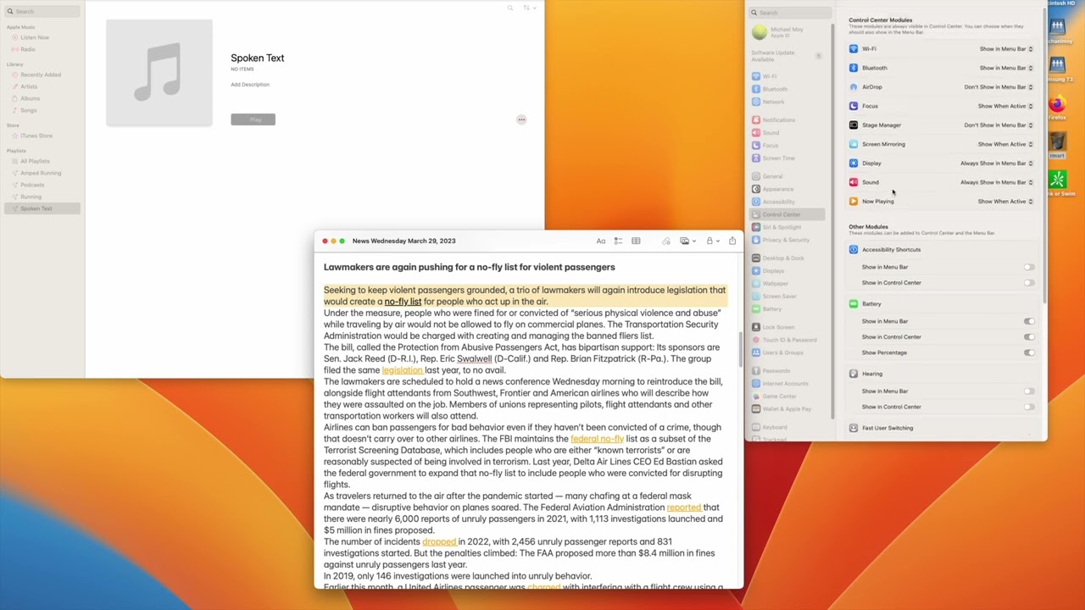This screenshot has width=1085, height=610.
Task: Click the Privacy & Security hand icon
Action: (x=756, y=240)
